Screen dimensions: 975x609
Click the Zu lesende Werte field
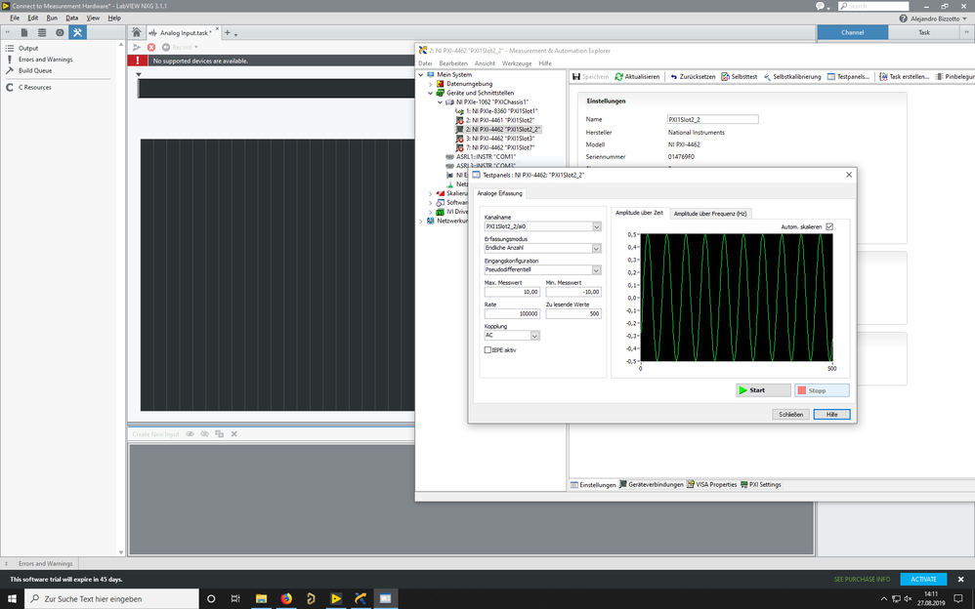point(573,314)
